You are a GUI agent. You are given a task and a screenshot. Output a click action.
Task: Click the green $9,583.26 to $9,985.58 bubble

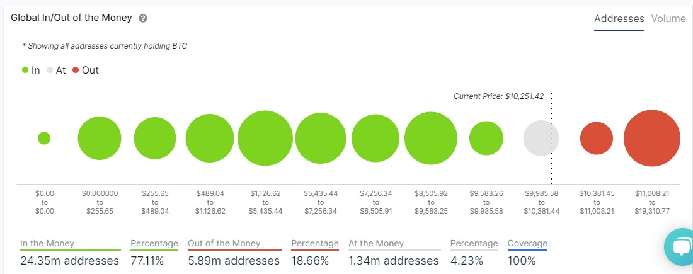(486, 138)
